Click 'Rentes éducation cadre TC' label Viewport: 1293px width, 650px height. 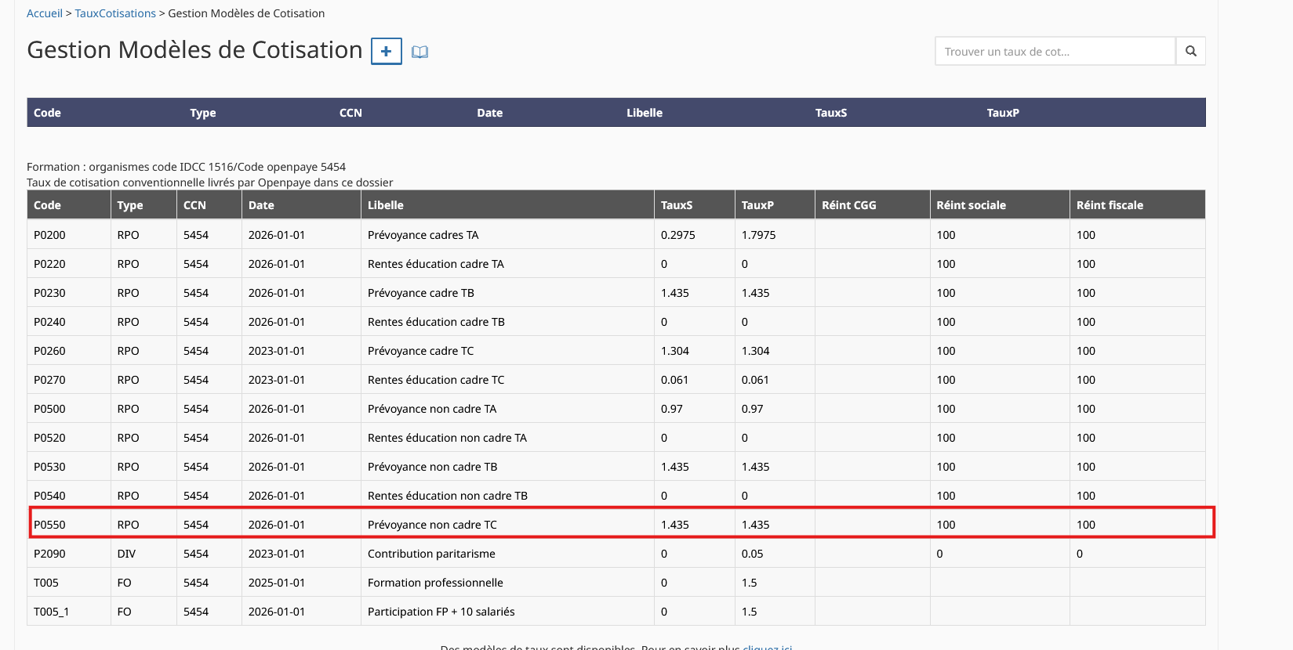click(436, 380)
